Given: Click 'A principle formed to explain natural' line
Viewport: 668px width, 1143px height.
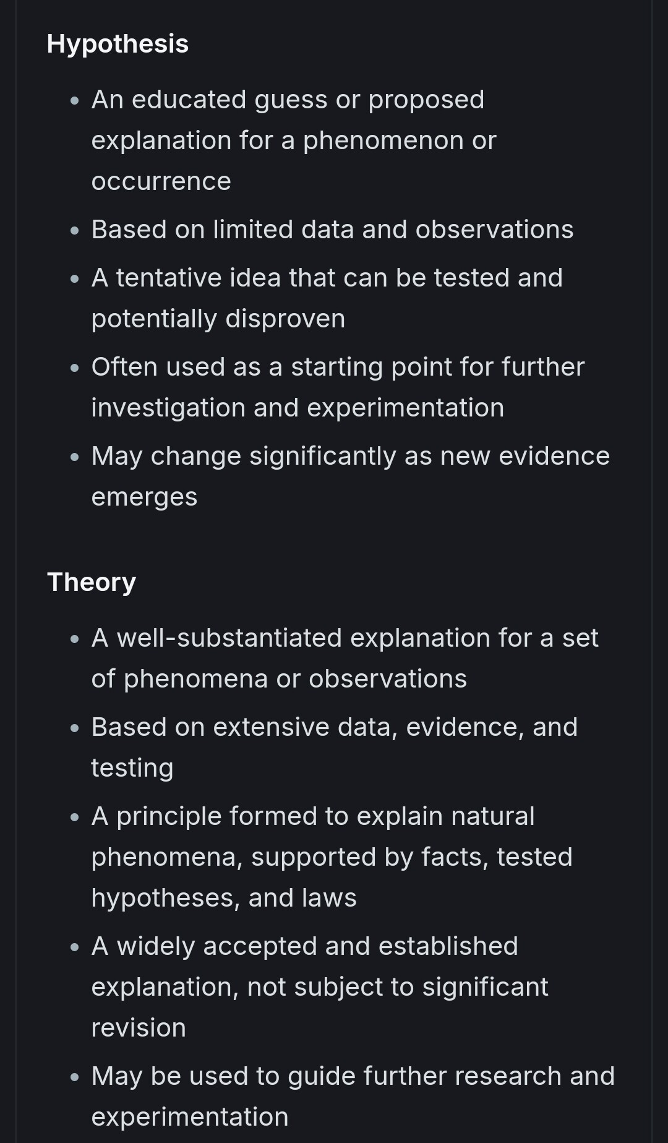Looking at the screenshot, I should [x=312, y=816].
